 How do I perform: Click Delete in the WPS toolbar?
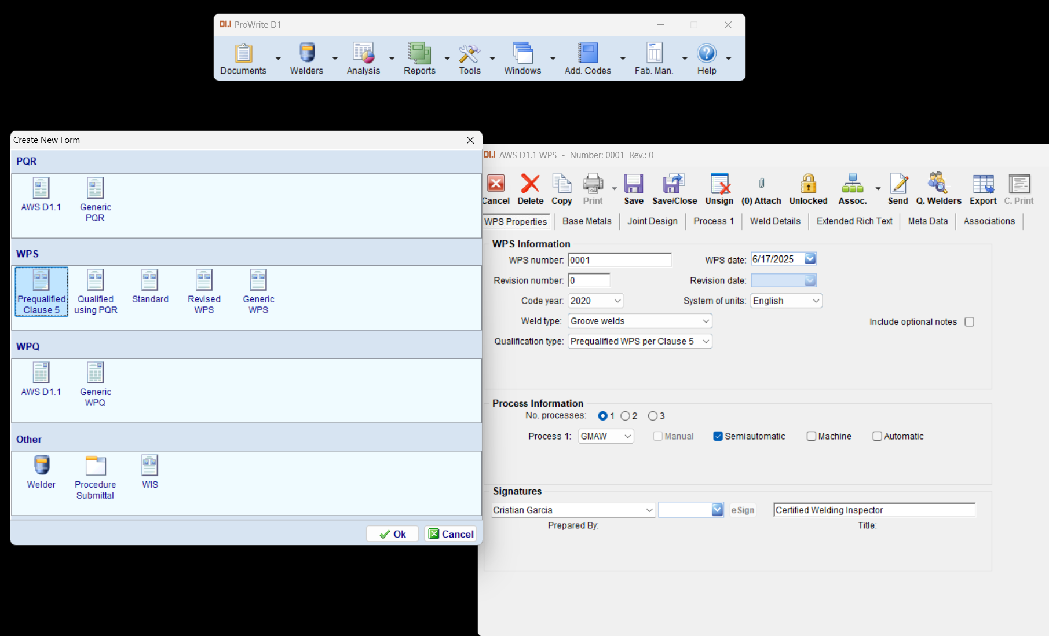[x=531, y=189]
